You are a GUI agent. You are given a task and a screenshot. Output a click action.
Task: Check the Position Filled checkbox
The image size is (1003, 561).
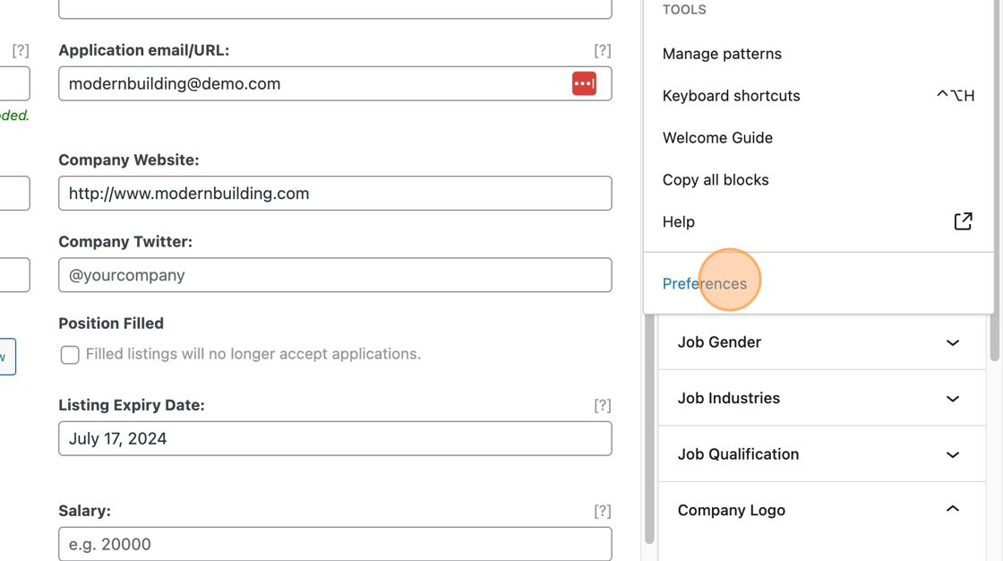[70, 355]
